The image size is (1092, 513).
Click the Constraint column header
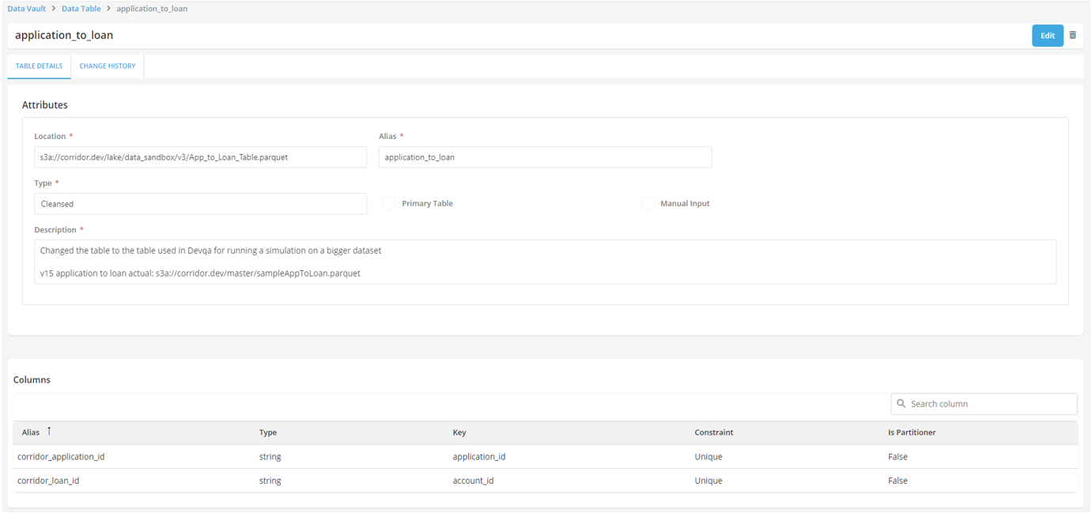tap(713, 433)
